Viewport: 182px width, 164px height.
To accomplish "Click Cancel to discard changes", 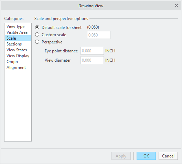I will click(168, 156).
